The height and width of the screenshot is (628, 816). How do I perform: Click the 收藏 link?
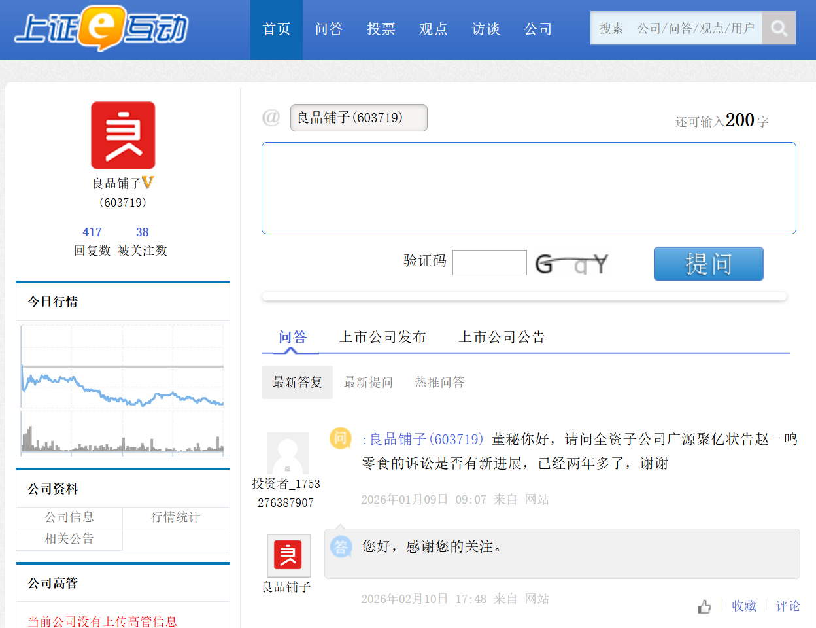pos(744,606)
